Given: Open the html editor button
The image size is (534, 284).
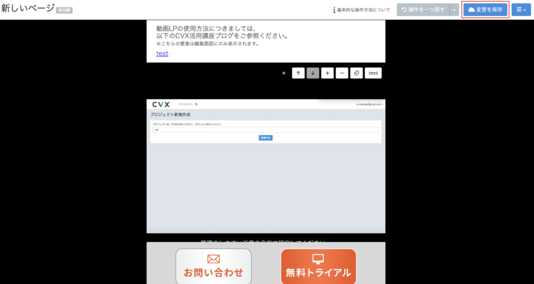Looking at the screenshot, I should (x=374, y=73).
